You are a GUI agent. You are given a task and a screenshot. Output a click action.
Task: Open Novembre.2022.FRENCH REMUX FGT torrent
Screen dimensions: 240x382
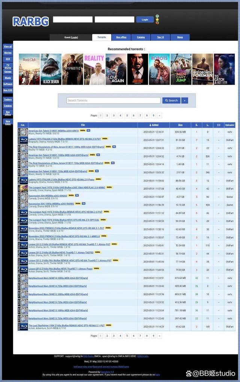[66, 228]
